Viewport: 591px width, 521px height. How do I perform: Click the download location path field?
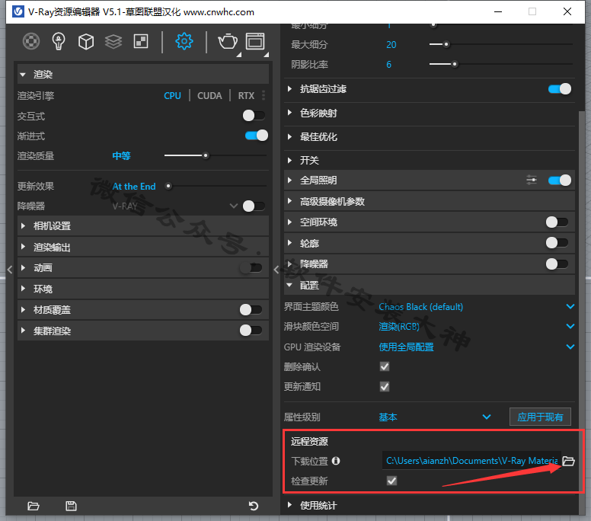[x=471, y=461]
